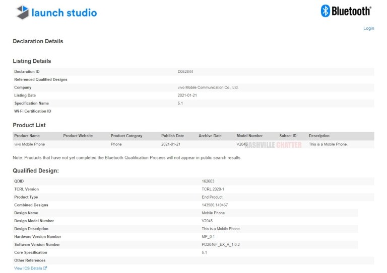Click the Subset ID column header

(288, 136)
